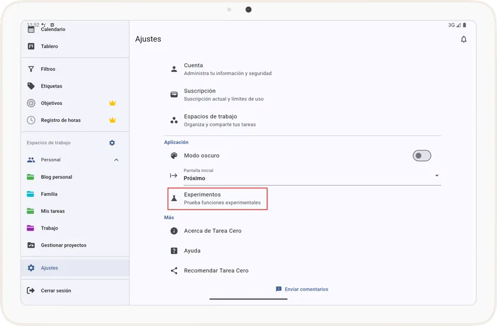Screen dimensions: 497x326
Task: Click the Objetivos target icon
Action: pyautogui.click(x=31, y=103)
